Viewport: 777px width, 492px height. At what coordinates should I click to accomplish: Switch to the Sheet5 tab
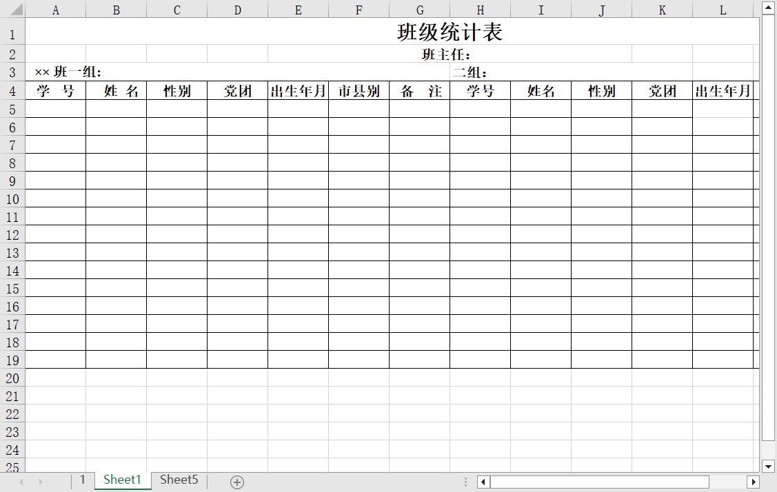point(178,480)
